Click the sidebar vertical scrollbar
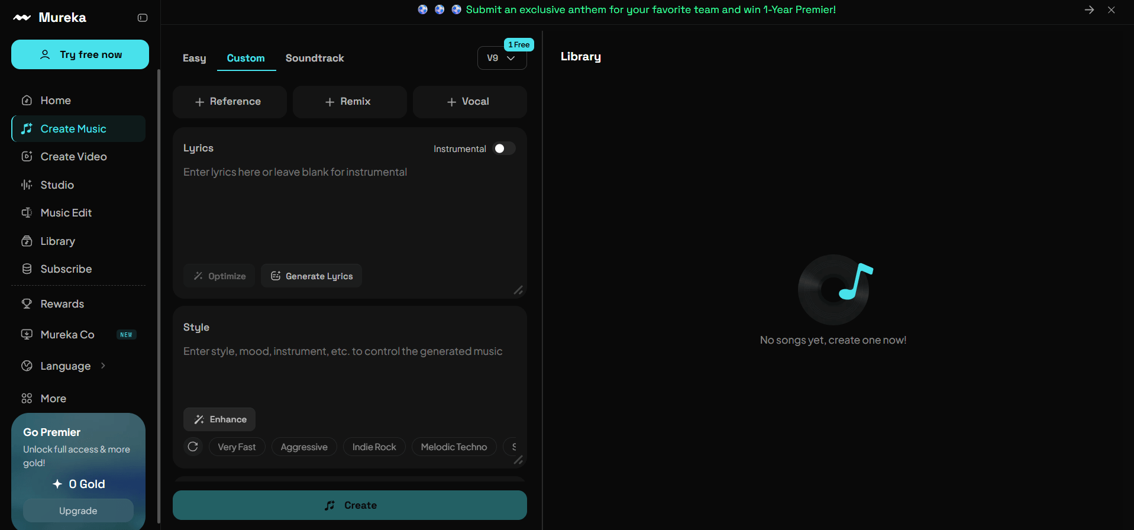This screenshot has height=530, width=1134. tap(159, 296)
